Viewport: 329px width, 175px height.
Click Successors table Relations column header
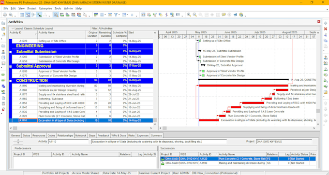pos(272,155)
